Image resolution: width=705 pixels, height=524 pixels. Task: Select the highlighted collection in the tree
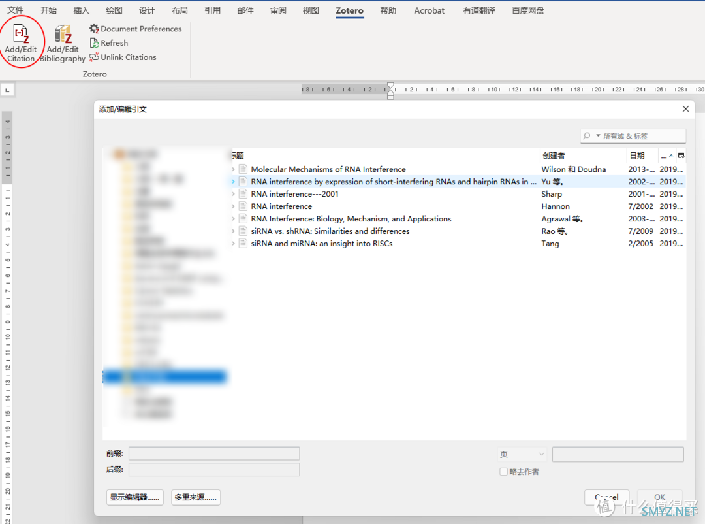click(x=164, y=376)
